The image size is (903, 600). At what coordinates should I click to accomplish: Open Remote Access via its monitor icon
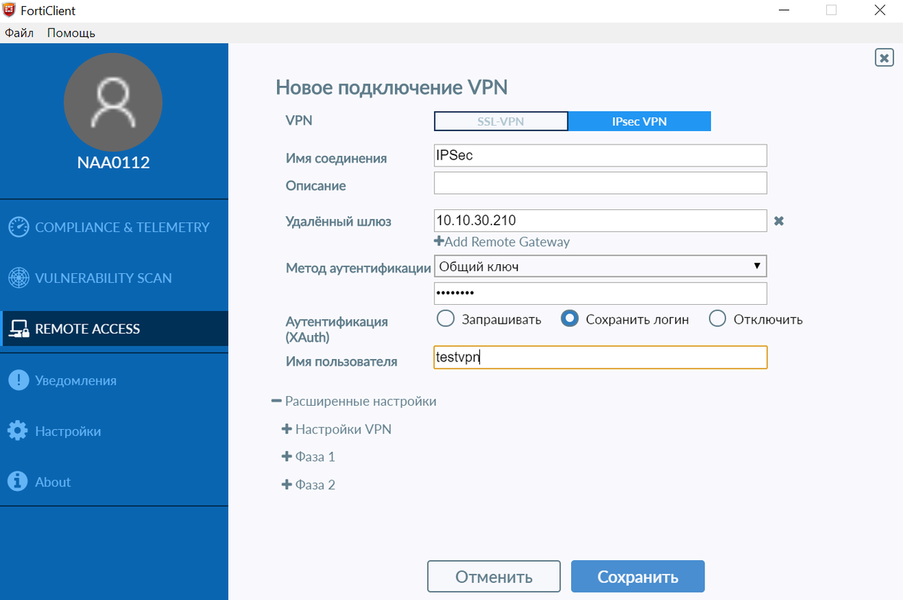coord(17,328)
